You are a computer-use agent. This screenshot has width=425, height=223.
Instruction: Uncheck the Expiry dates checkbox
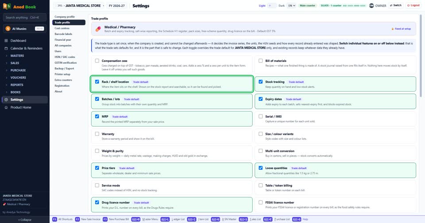coord(260,99)
